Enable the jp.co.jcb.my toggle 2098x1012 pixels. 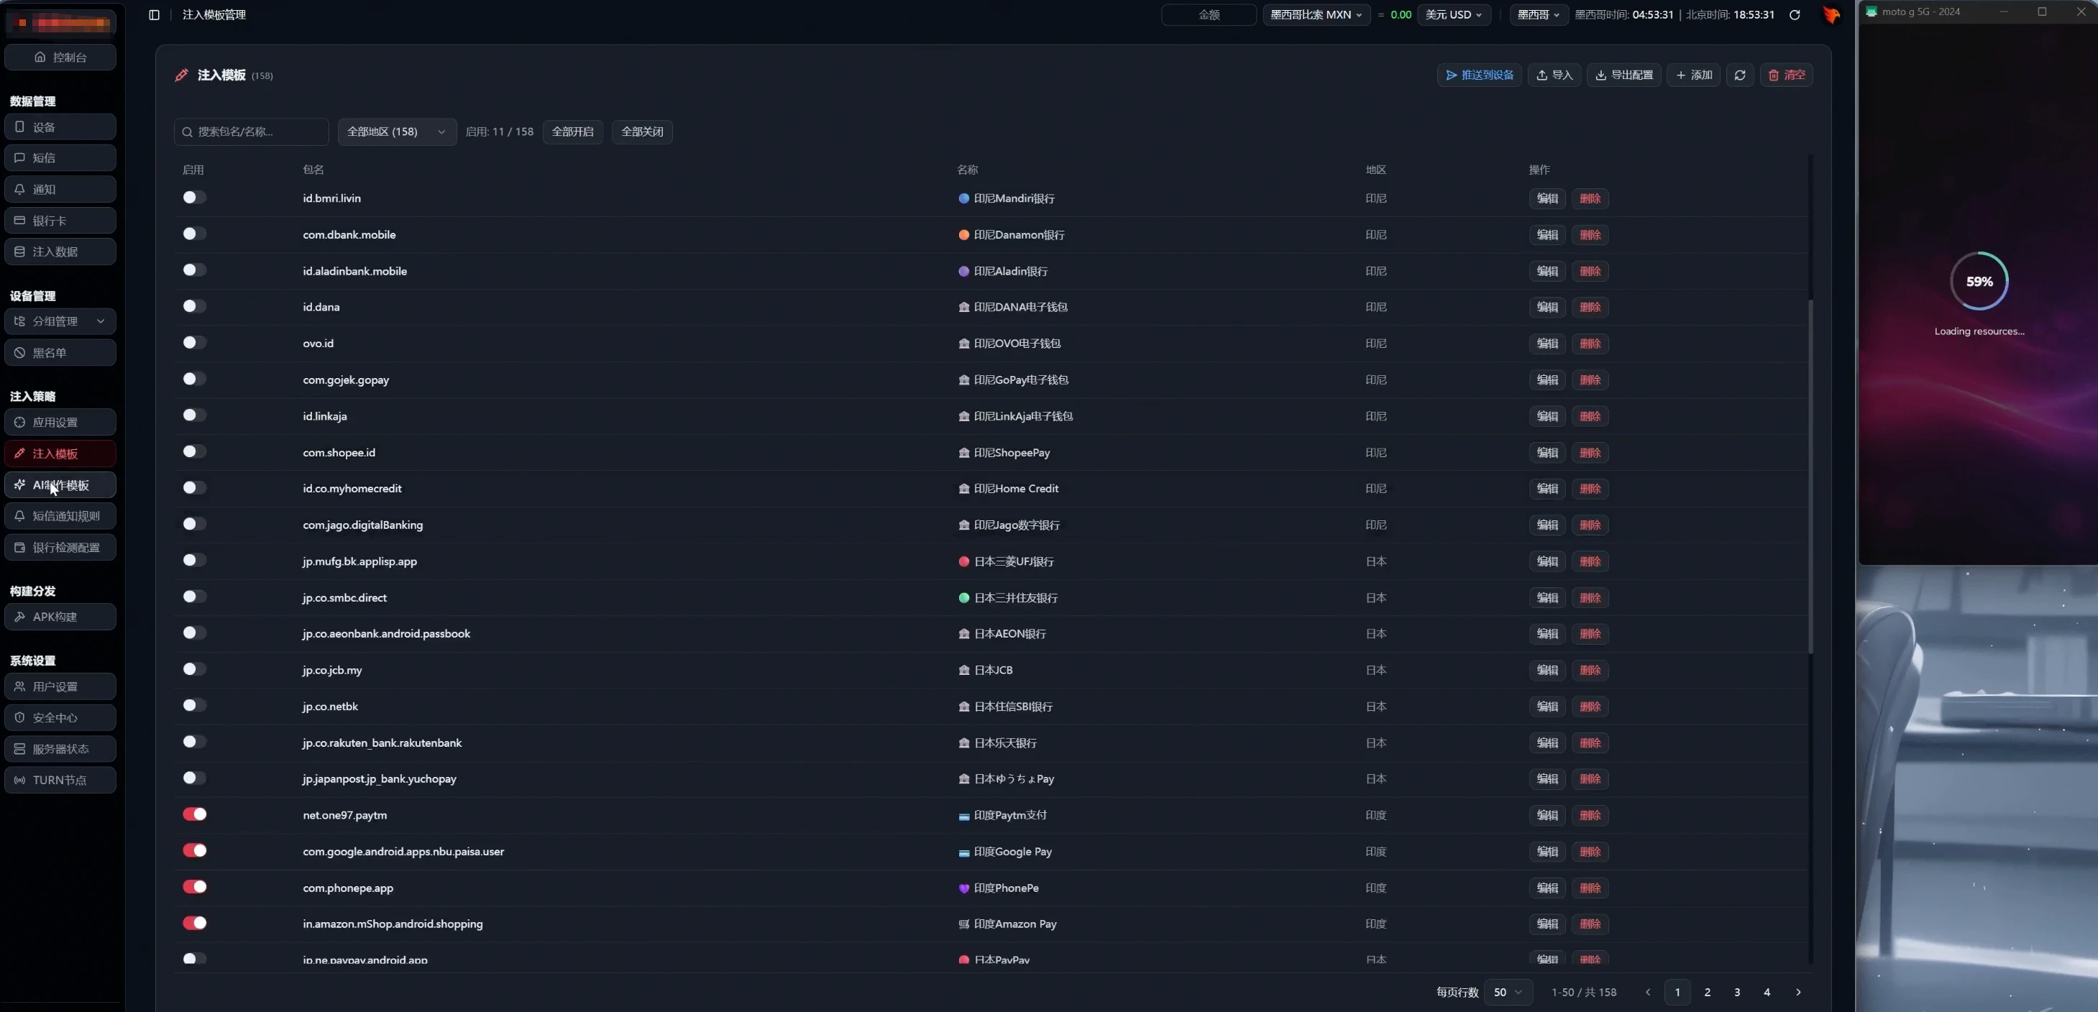click(x=194, y=669)
